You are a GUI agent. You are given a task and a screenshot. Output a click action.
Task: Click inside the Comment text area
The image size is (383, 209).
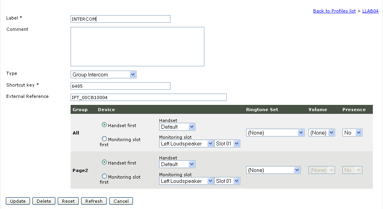coord(138,46)
